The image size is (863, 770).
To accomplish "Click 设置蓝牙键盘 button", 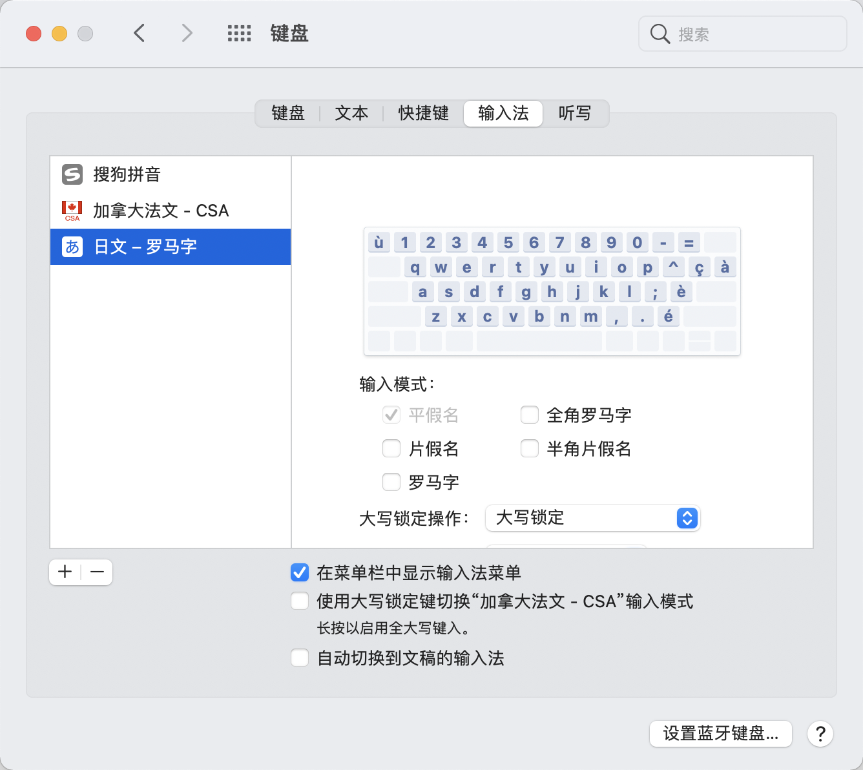I will [720, 734].
